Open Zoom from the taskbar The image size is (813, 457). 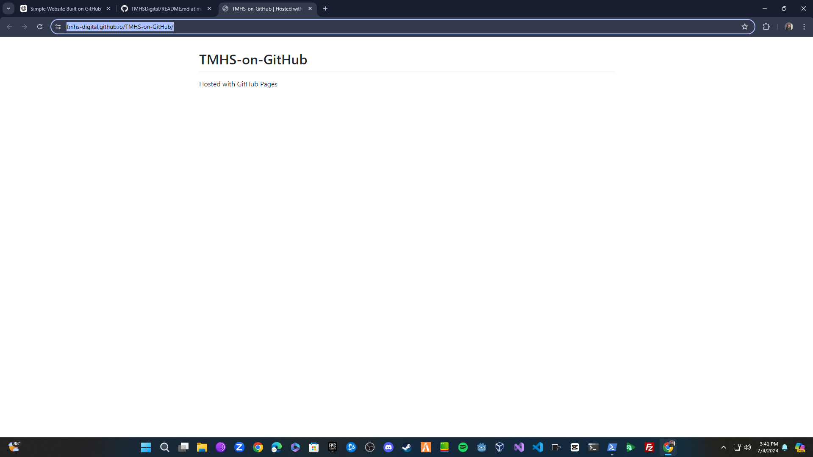coord(239,447)
